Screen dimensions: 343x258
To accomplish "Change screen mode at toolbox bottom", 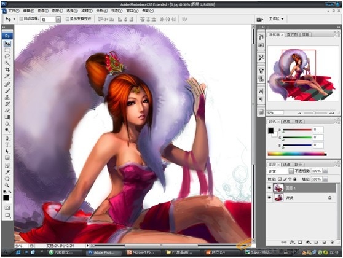I will point(7,215).
